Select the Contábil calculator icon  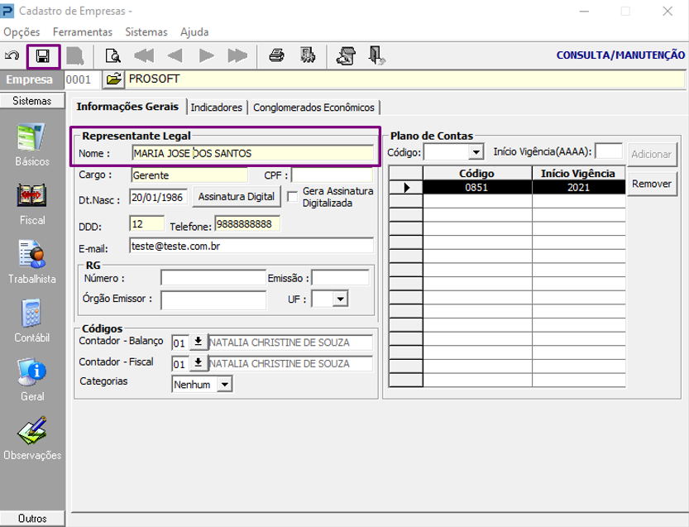32,313
